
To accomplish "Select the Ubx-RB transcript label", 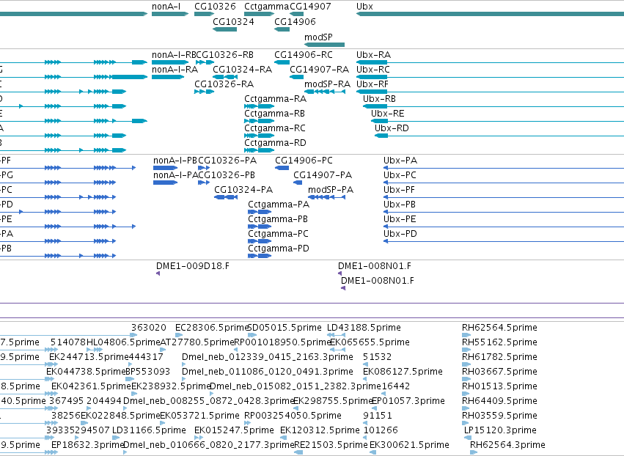I will point(379,99).
